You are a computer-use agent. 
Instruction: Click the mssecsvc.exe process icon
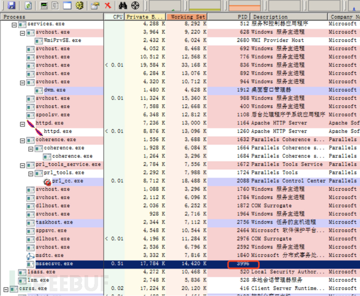pyautogui.click(x=30, y=264)
